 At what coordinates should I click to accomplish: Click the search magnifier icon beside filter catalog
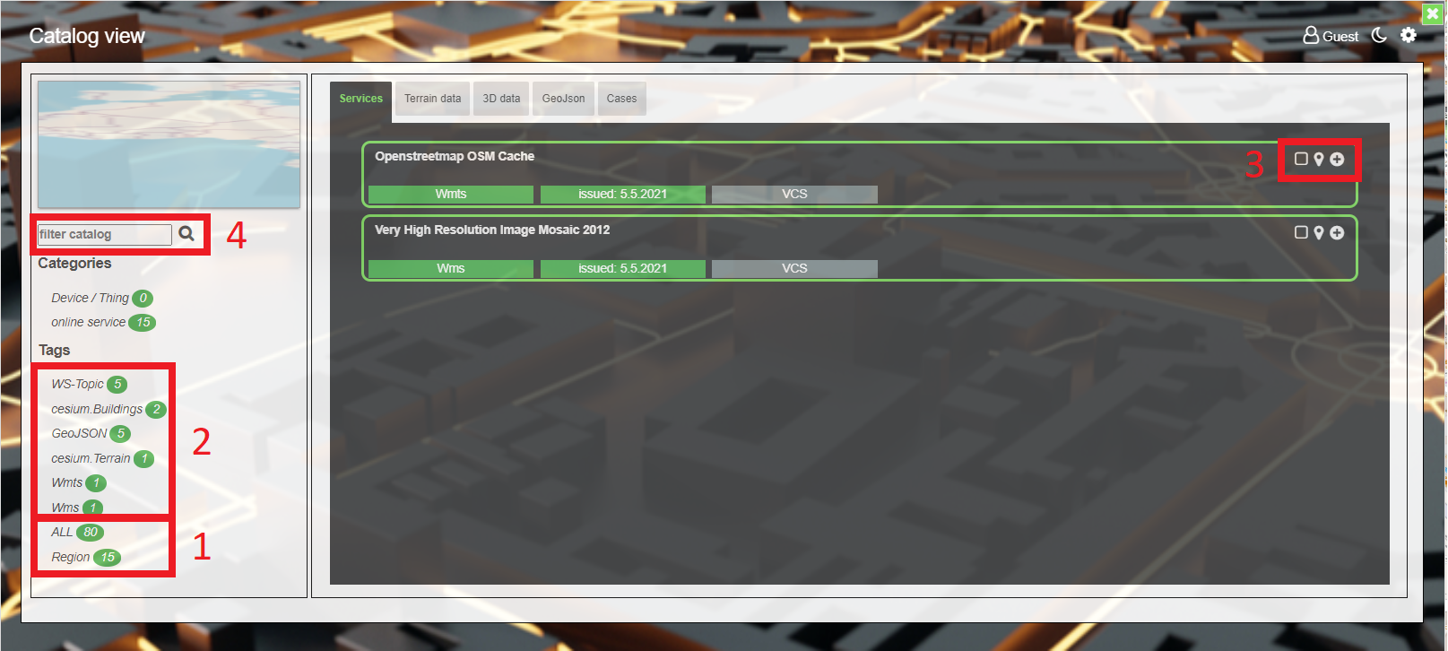[x=186, y=234]
